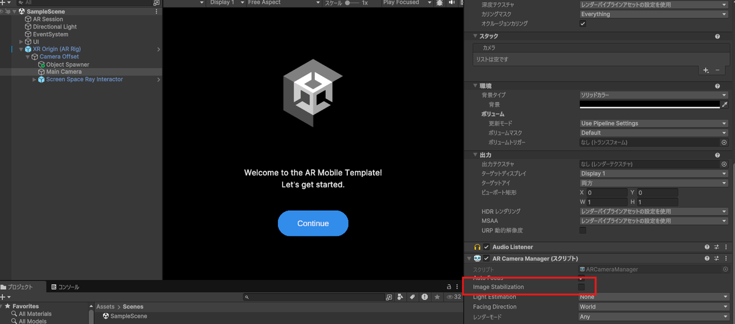
Task: Click the Project favorites star icon
Action: pyautogui.click(x=437, y=297)
